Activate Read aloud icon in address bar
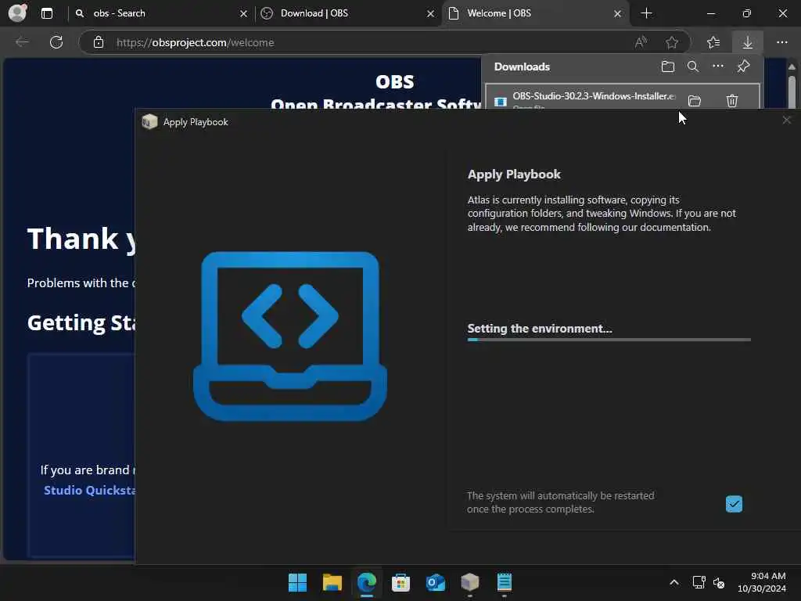Screen dimensions: 801x601 (640, 42)
